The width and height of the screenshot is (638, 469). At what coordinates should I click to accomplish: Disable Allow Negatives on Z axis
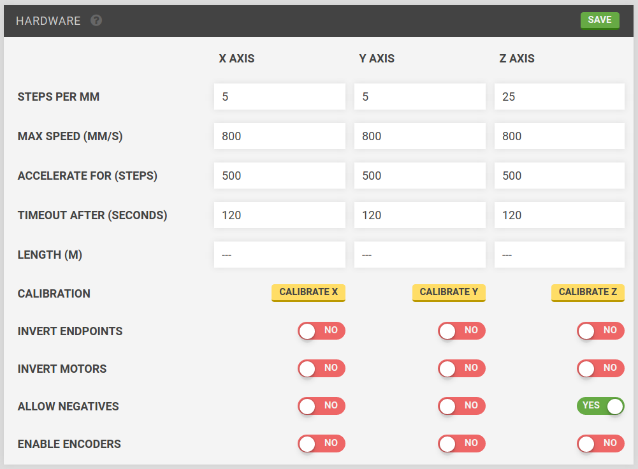coord(600,406)
